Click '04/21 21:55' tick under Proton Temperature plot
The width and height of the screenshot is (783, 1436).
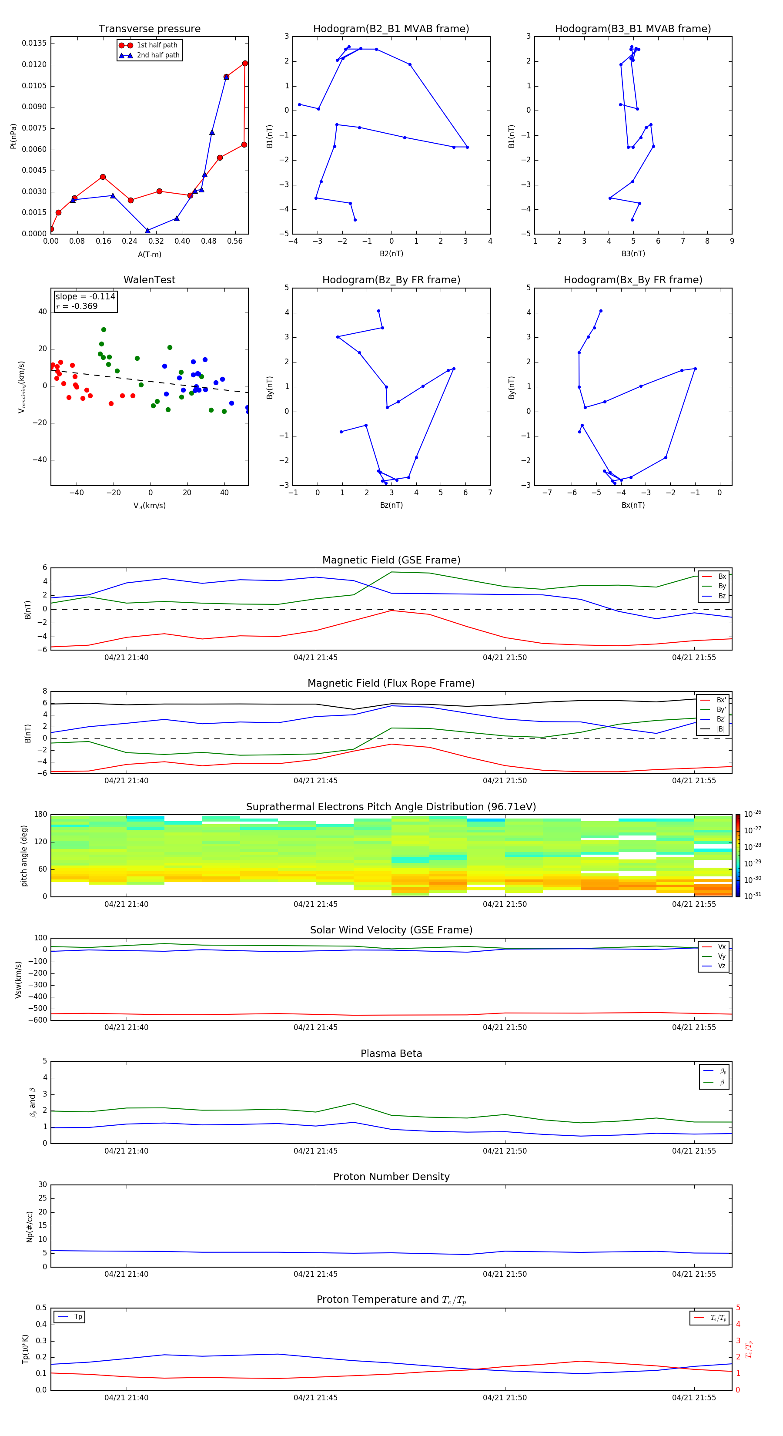tap(694, 1398)
